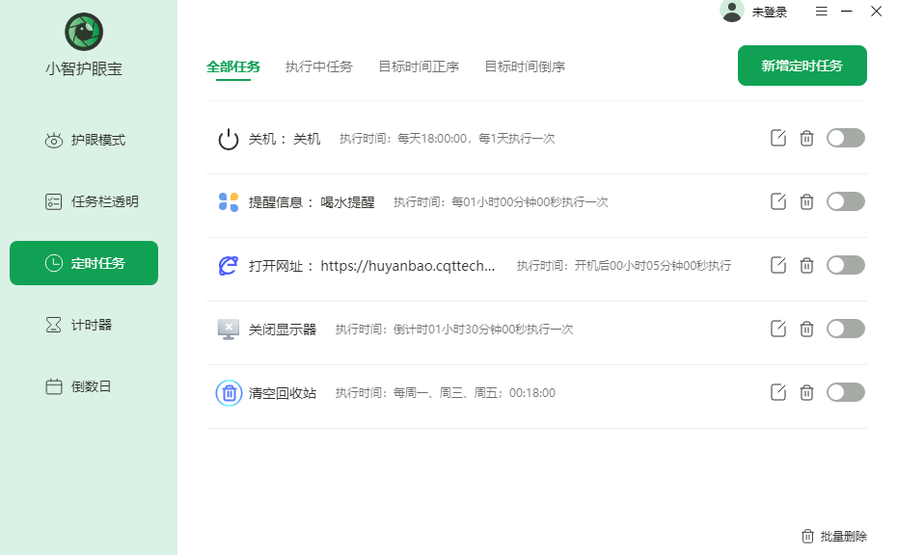Select 计时器 in the sidebar

(x=84, y=325)
